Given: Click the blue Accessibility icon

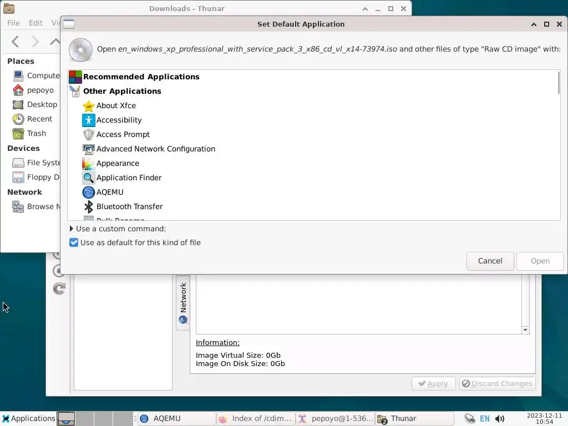Looking at the screenshot, I should tap(88, 120).
